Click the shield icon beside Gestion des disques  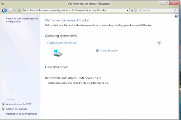point(3,109)
